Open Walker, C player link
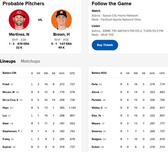This screenshot has width=168, height=152. [x=97, y=108]
